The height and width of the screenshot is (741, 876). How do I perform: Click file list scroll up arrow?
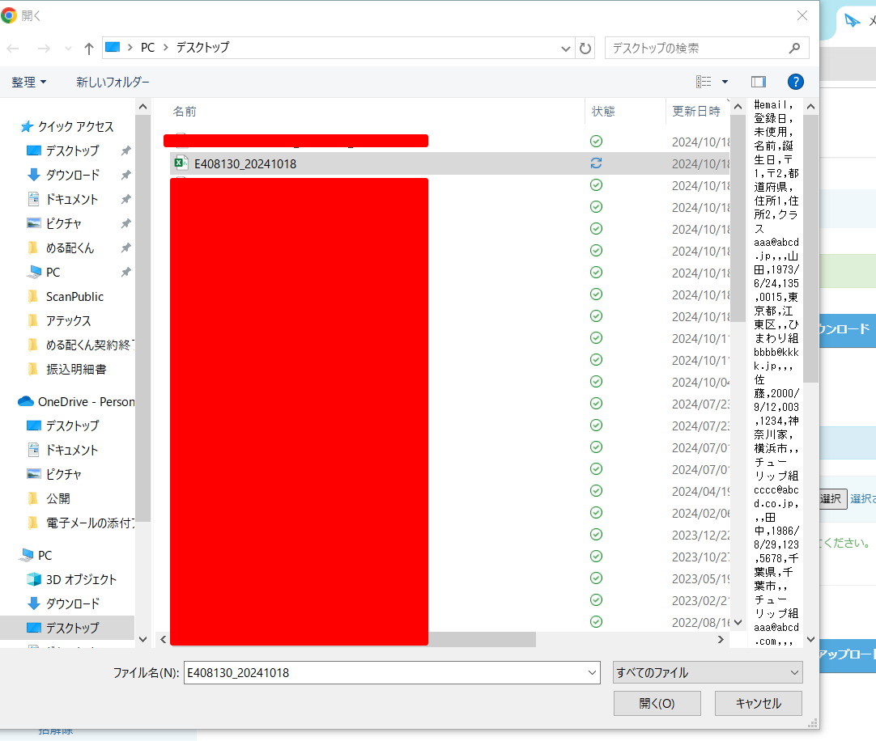pyautogui.click(x=738, y=106)
